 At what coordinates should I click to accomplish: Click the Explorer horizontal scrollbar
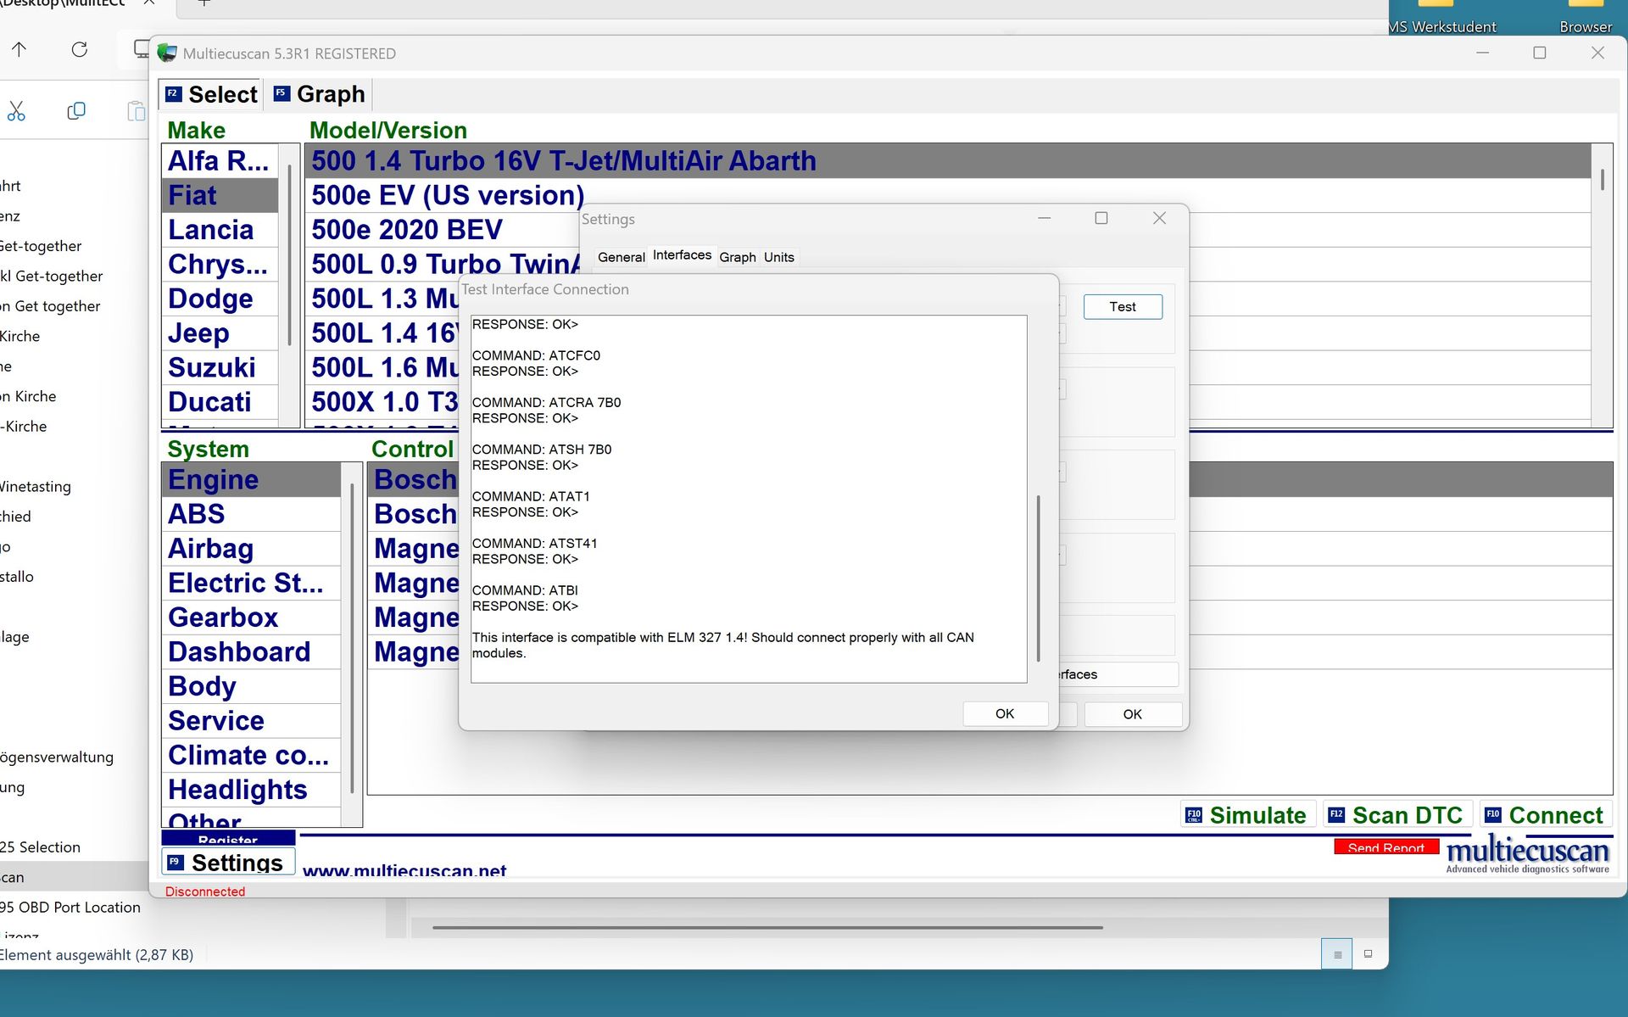coord(767,927)
